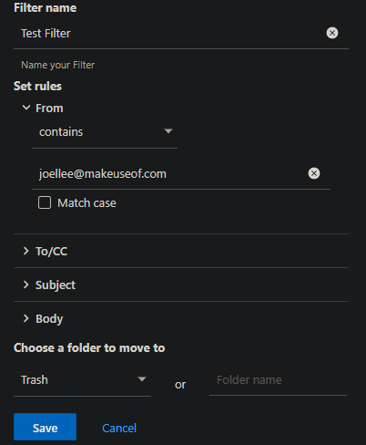
Task: Expand the Body chevron icon
Action: [x=26, y=318]
